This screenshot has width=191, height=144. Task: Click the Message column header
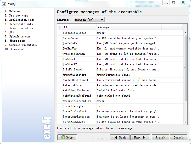[x=129, y=27]
